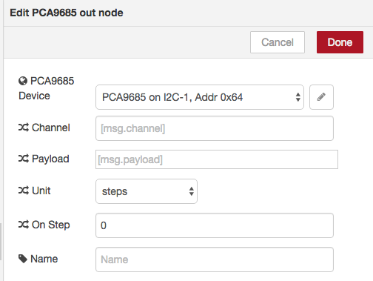Click the 'PCA9685 Device' label
This screenshot has height=281, width=373.
(x=47, y=88)
